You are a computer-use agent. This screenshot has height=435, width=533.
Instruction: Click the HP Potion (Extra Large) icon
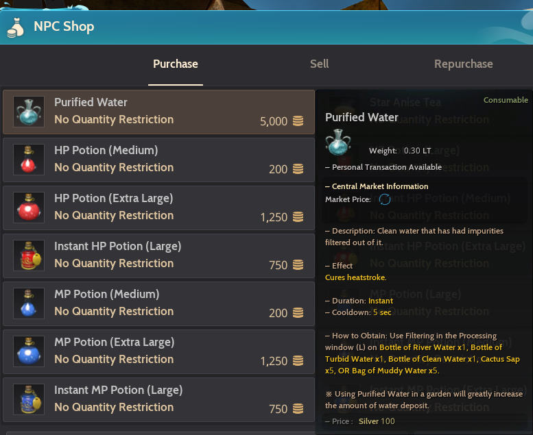(x=29, y=208)
